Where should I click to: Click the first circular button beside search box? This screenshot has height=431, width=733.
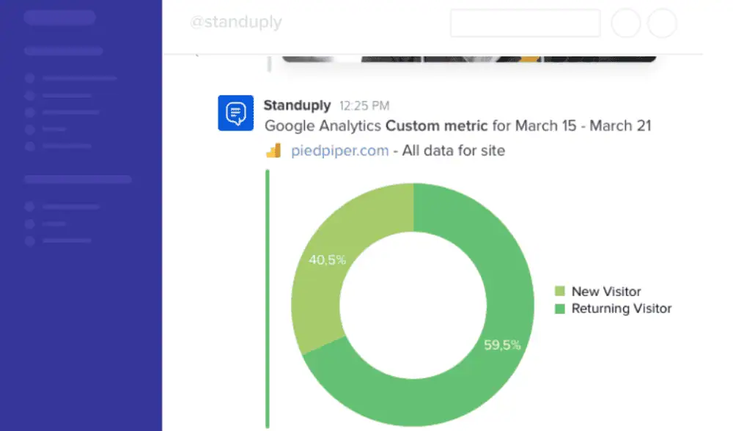tap(625, 23)
